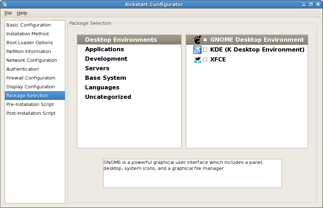323x208 pixels.
Task: Pick the Base System category
Action: (x=105, y=78)
